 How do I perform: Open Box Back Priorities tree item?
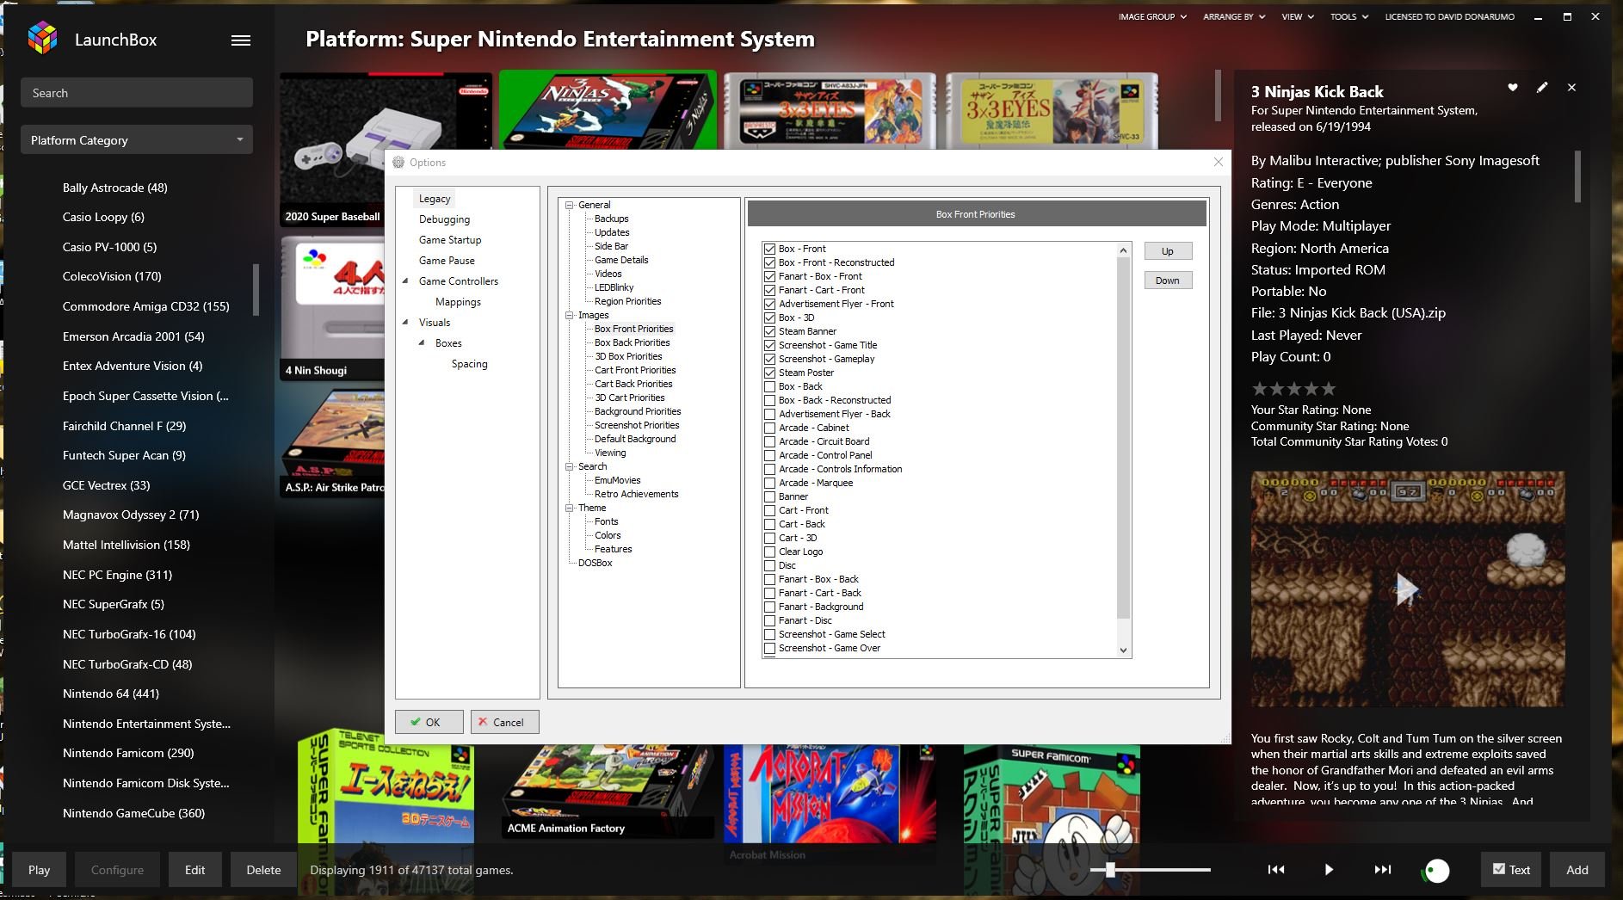pyautogui.click(x=632, y=342)
